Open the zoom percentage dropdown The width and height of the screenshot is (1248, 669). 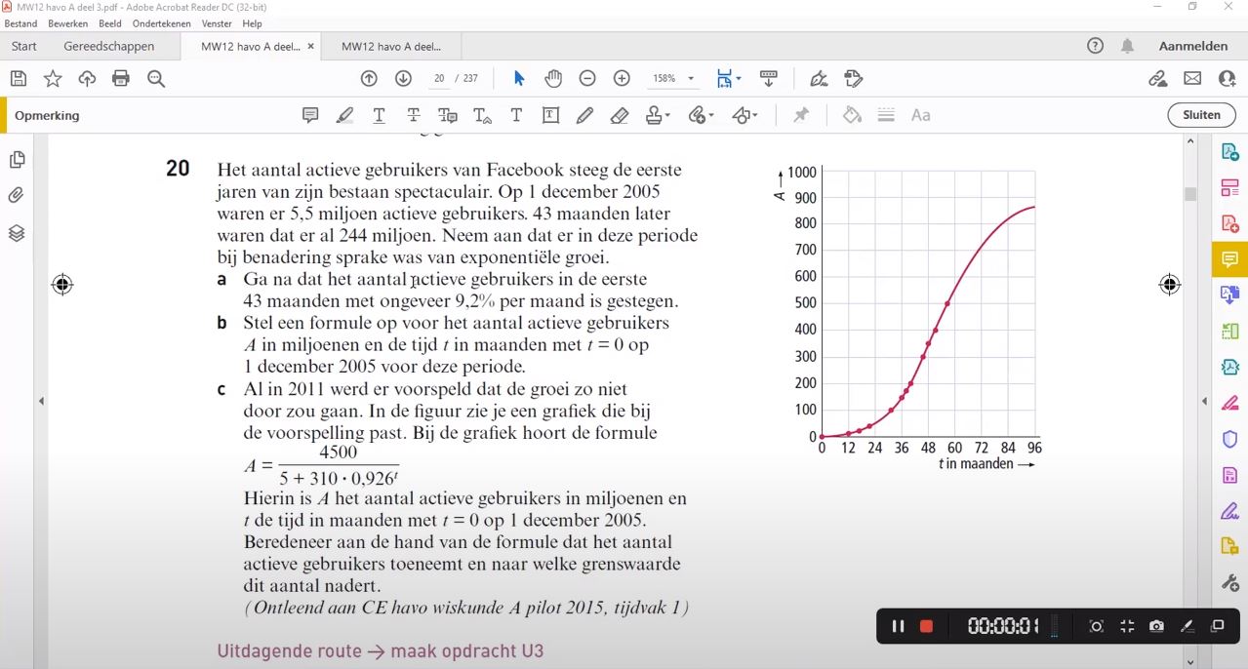point(691,79)
